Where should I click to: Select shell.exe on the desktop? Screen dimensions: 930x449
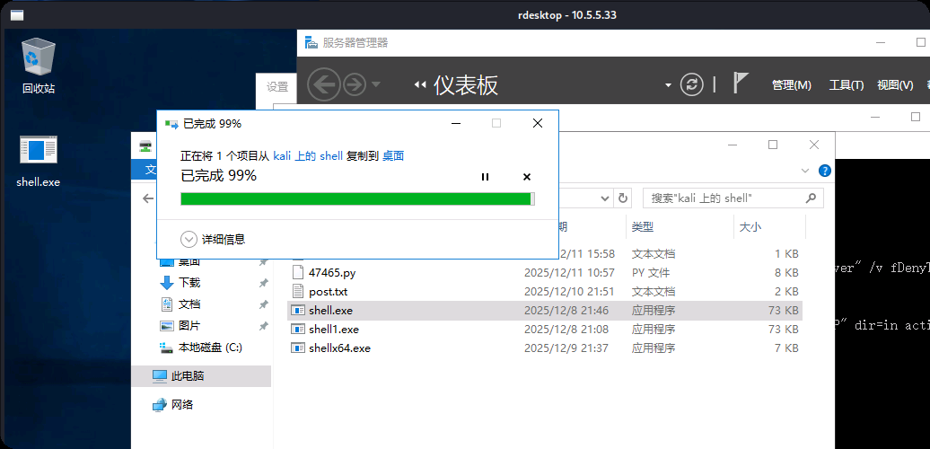coord(39,162)
